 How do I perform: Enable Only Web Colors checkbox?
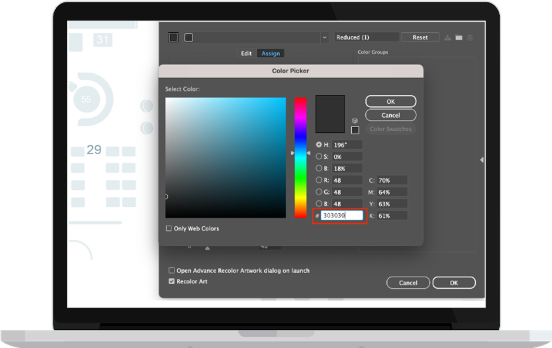[169, 228]
